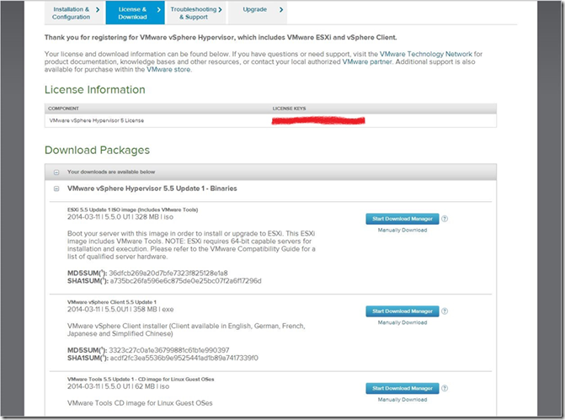Click the COMPONENT column header
Screen dimensions: 565x420
(x=63, y=109)
